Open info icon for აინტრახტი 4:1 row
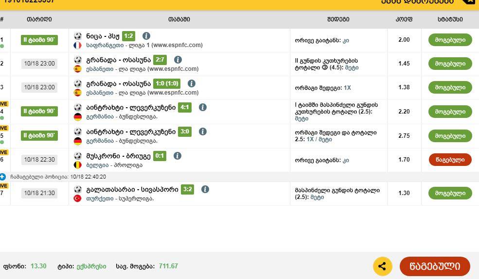This screenshot has width=479, height=279. pyautogui.click(x=202, y=107)
